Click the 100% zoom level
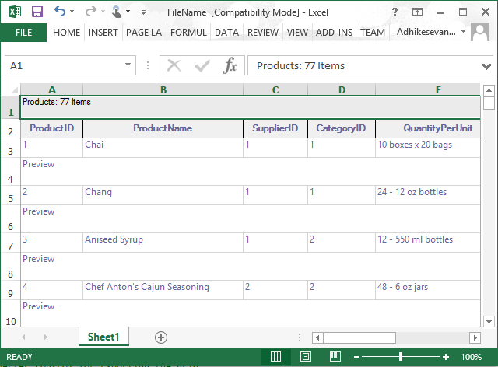This screenshot has height=367, width=498. 472,357
